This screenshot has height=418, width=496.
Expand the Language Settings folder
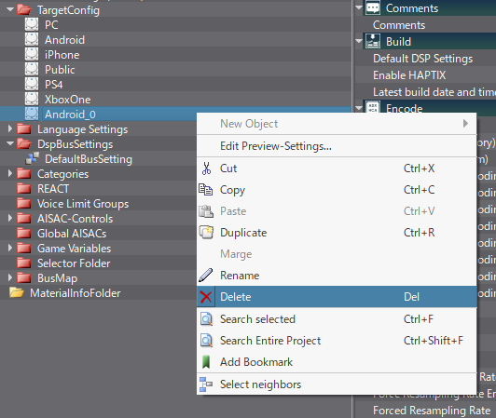click(x=10, y=128)
